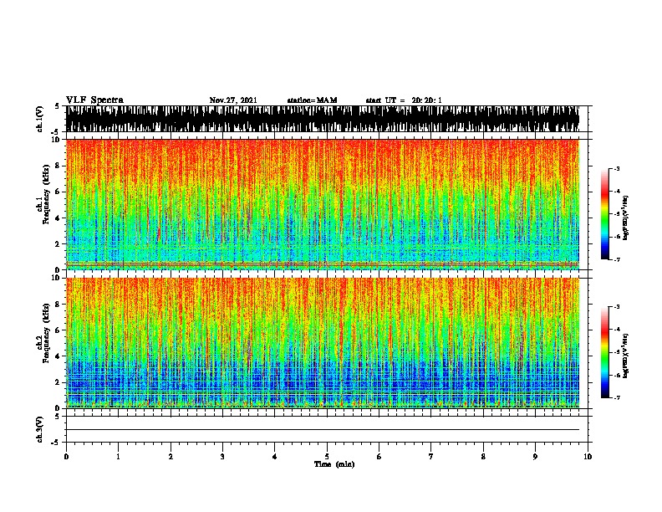Click the '2' tick on ch.1 frequency axis
Image resolution: width=662 pixels, height=512 pixels.
[59, 244]
